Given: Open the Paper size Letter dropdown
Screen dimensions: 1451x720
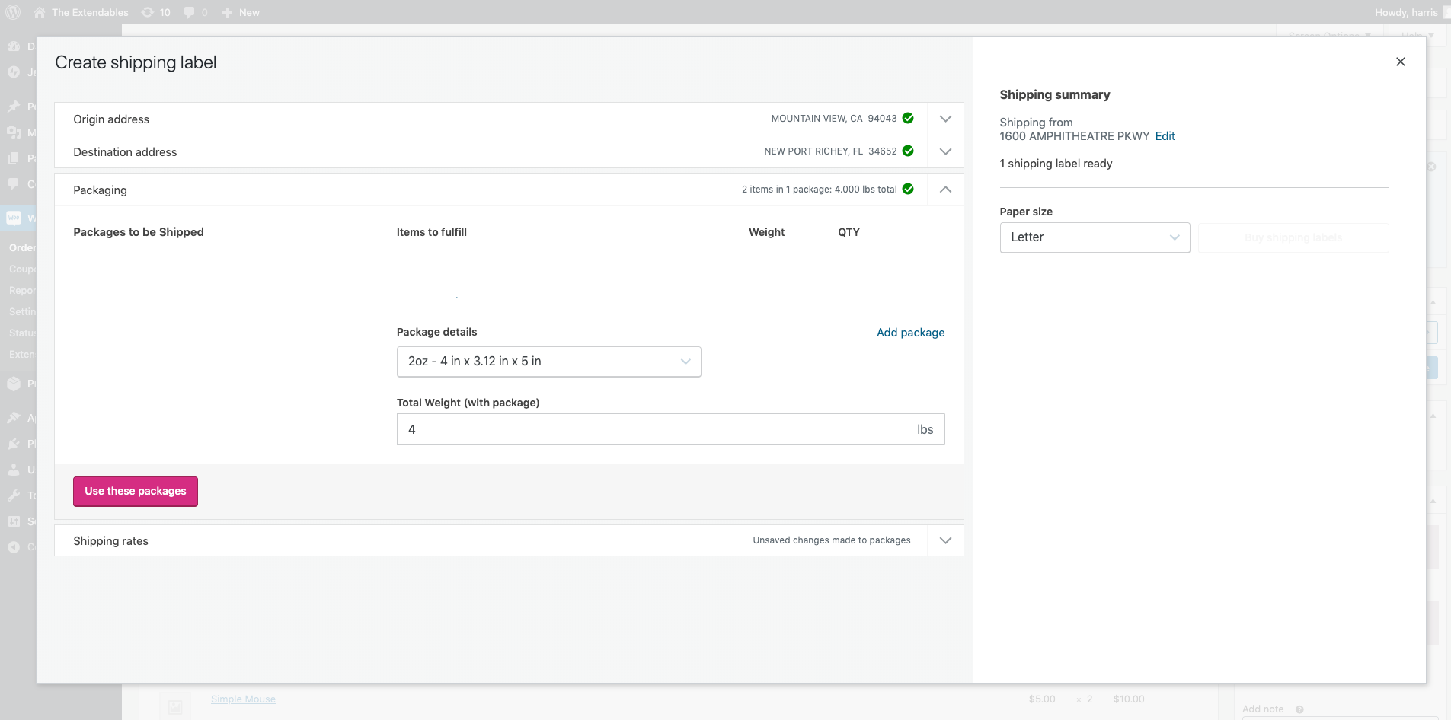Looking at the screenshot, I should tap(1095, 237).
